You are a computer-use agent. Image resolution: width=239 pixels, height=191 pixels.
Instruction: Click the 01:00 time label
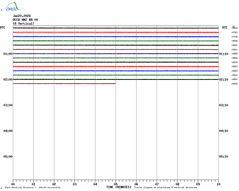point(8,54)
